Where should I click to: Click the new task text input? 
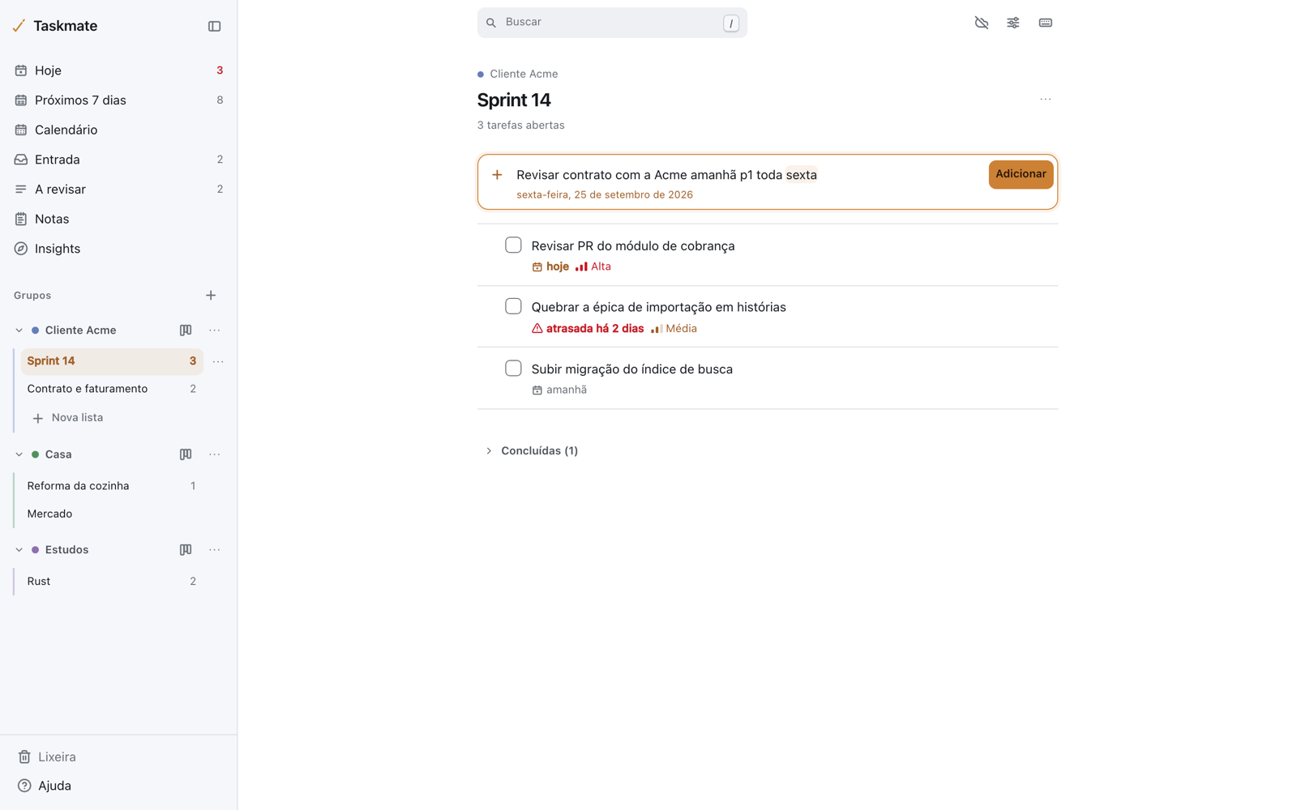746,175
